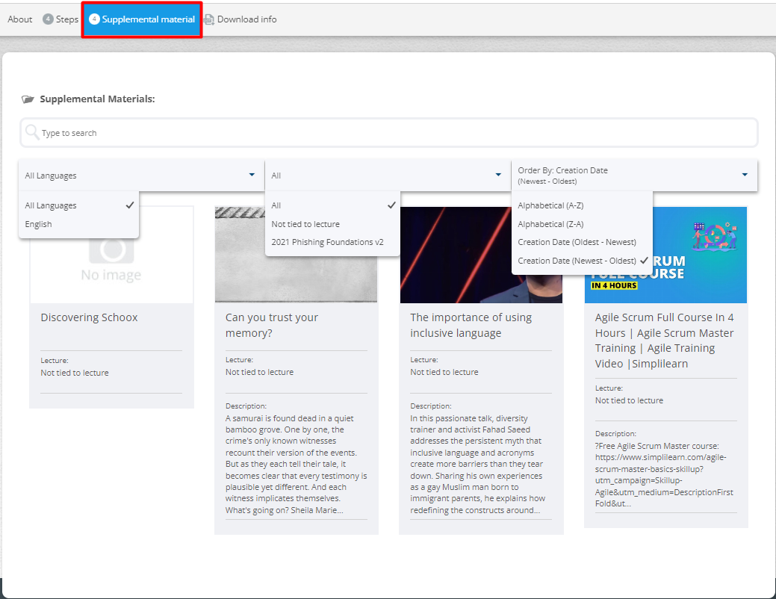This screenshot has width=776, height=599.
Task: Click the Download info document icon
Action: click(x=209, y=19)
